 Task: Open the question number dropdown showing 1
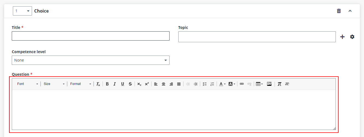pyautogui.click(x=22, y=11)
